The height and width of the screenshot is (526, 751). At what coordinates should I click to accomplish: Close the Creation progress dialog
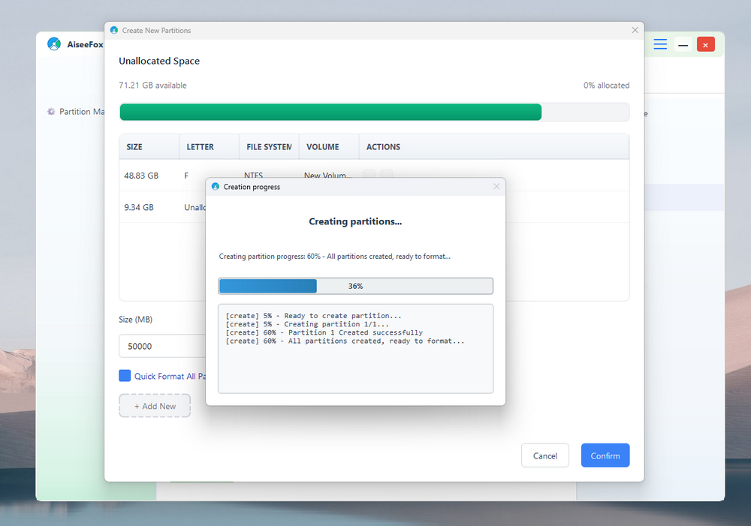click(496, 187)
